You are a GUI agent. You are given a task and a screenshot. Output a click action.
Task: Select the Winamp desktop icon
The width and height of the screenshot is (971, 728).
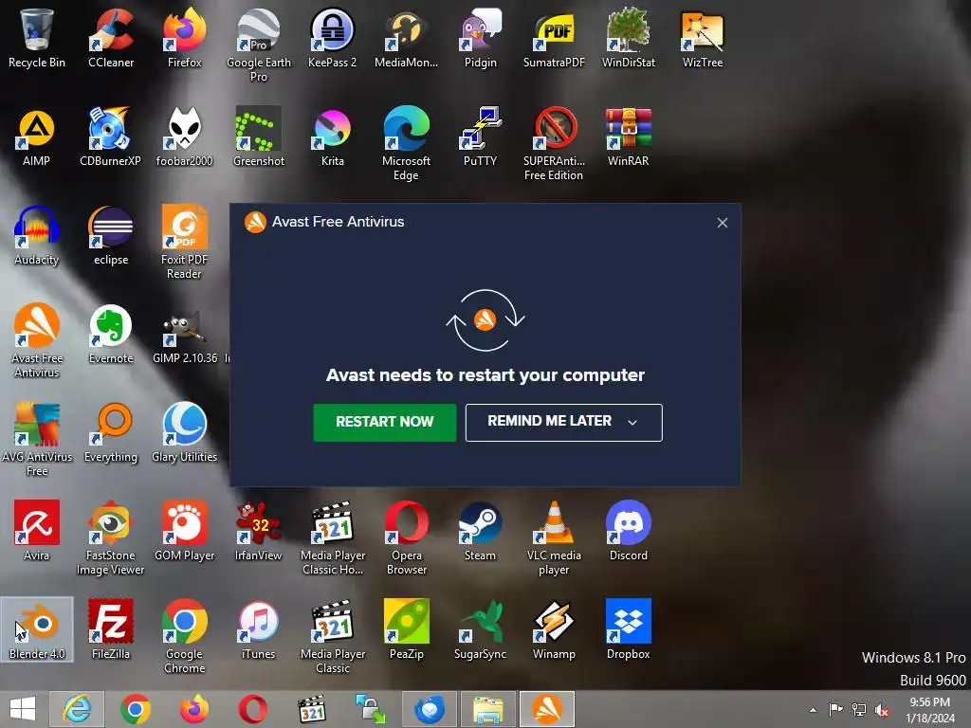coord(554,629)
